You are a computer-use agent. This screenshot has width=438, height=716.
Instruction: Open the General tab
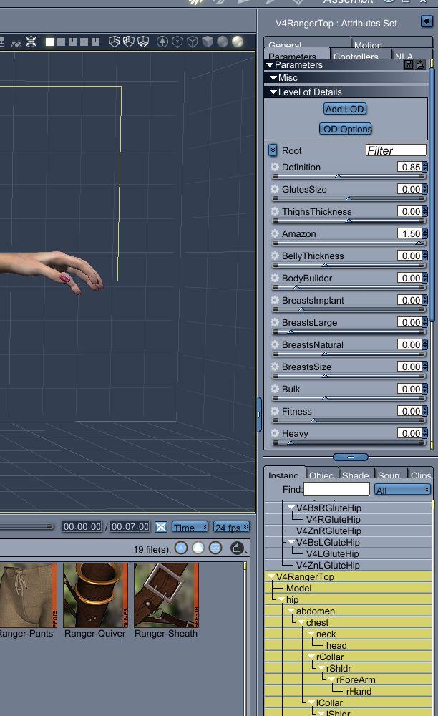coord(307,44)
